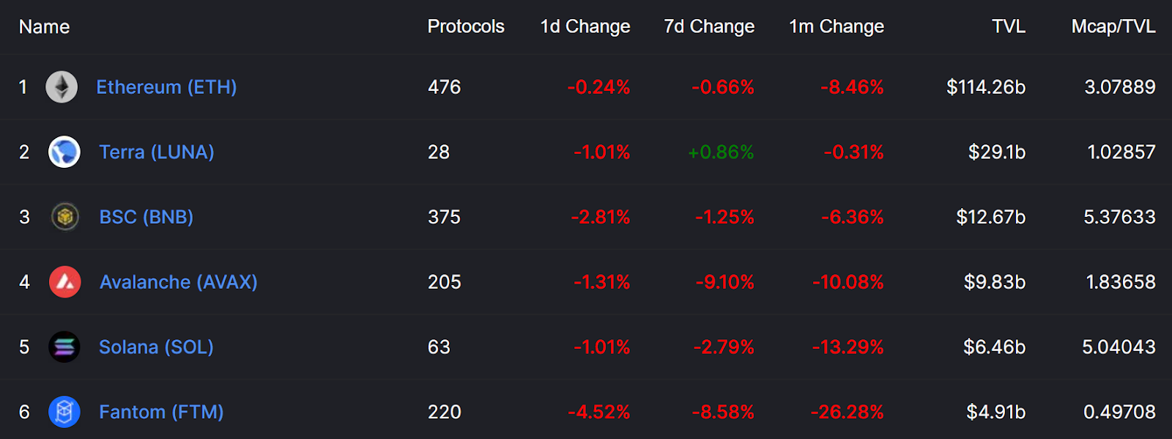
Task: Select Ethereum's $114.26b TVL cell
Action: pyautogui.click(x=986, y=87)
